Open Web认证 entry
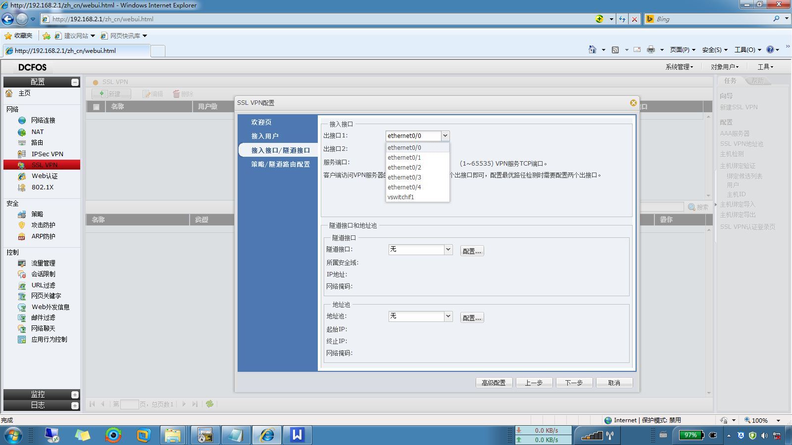 pyautogui.click(x=45, y=176)
